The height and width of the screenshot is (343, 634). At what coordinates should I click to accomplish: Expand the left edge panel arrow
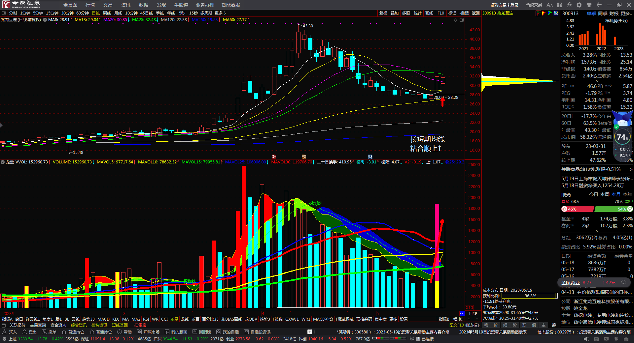pyautogui.click(x=1, y=125)
